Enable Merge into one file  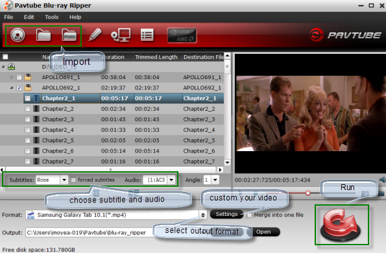(250, 215)
